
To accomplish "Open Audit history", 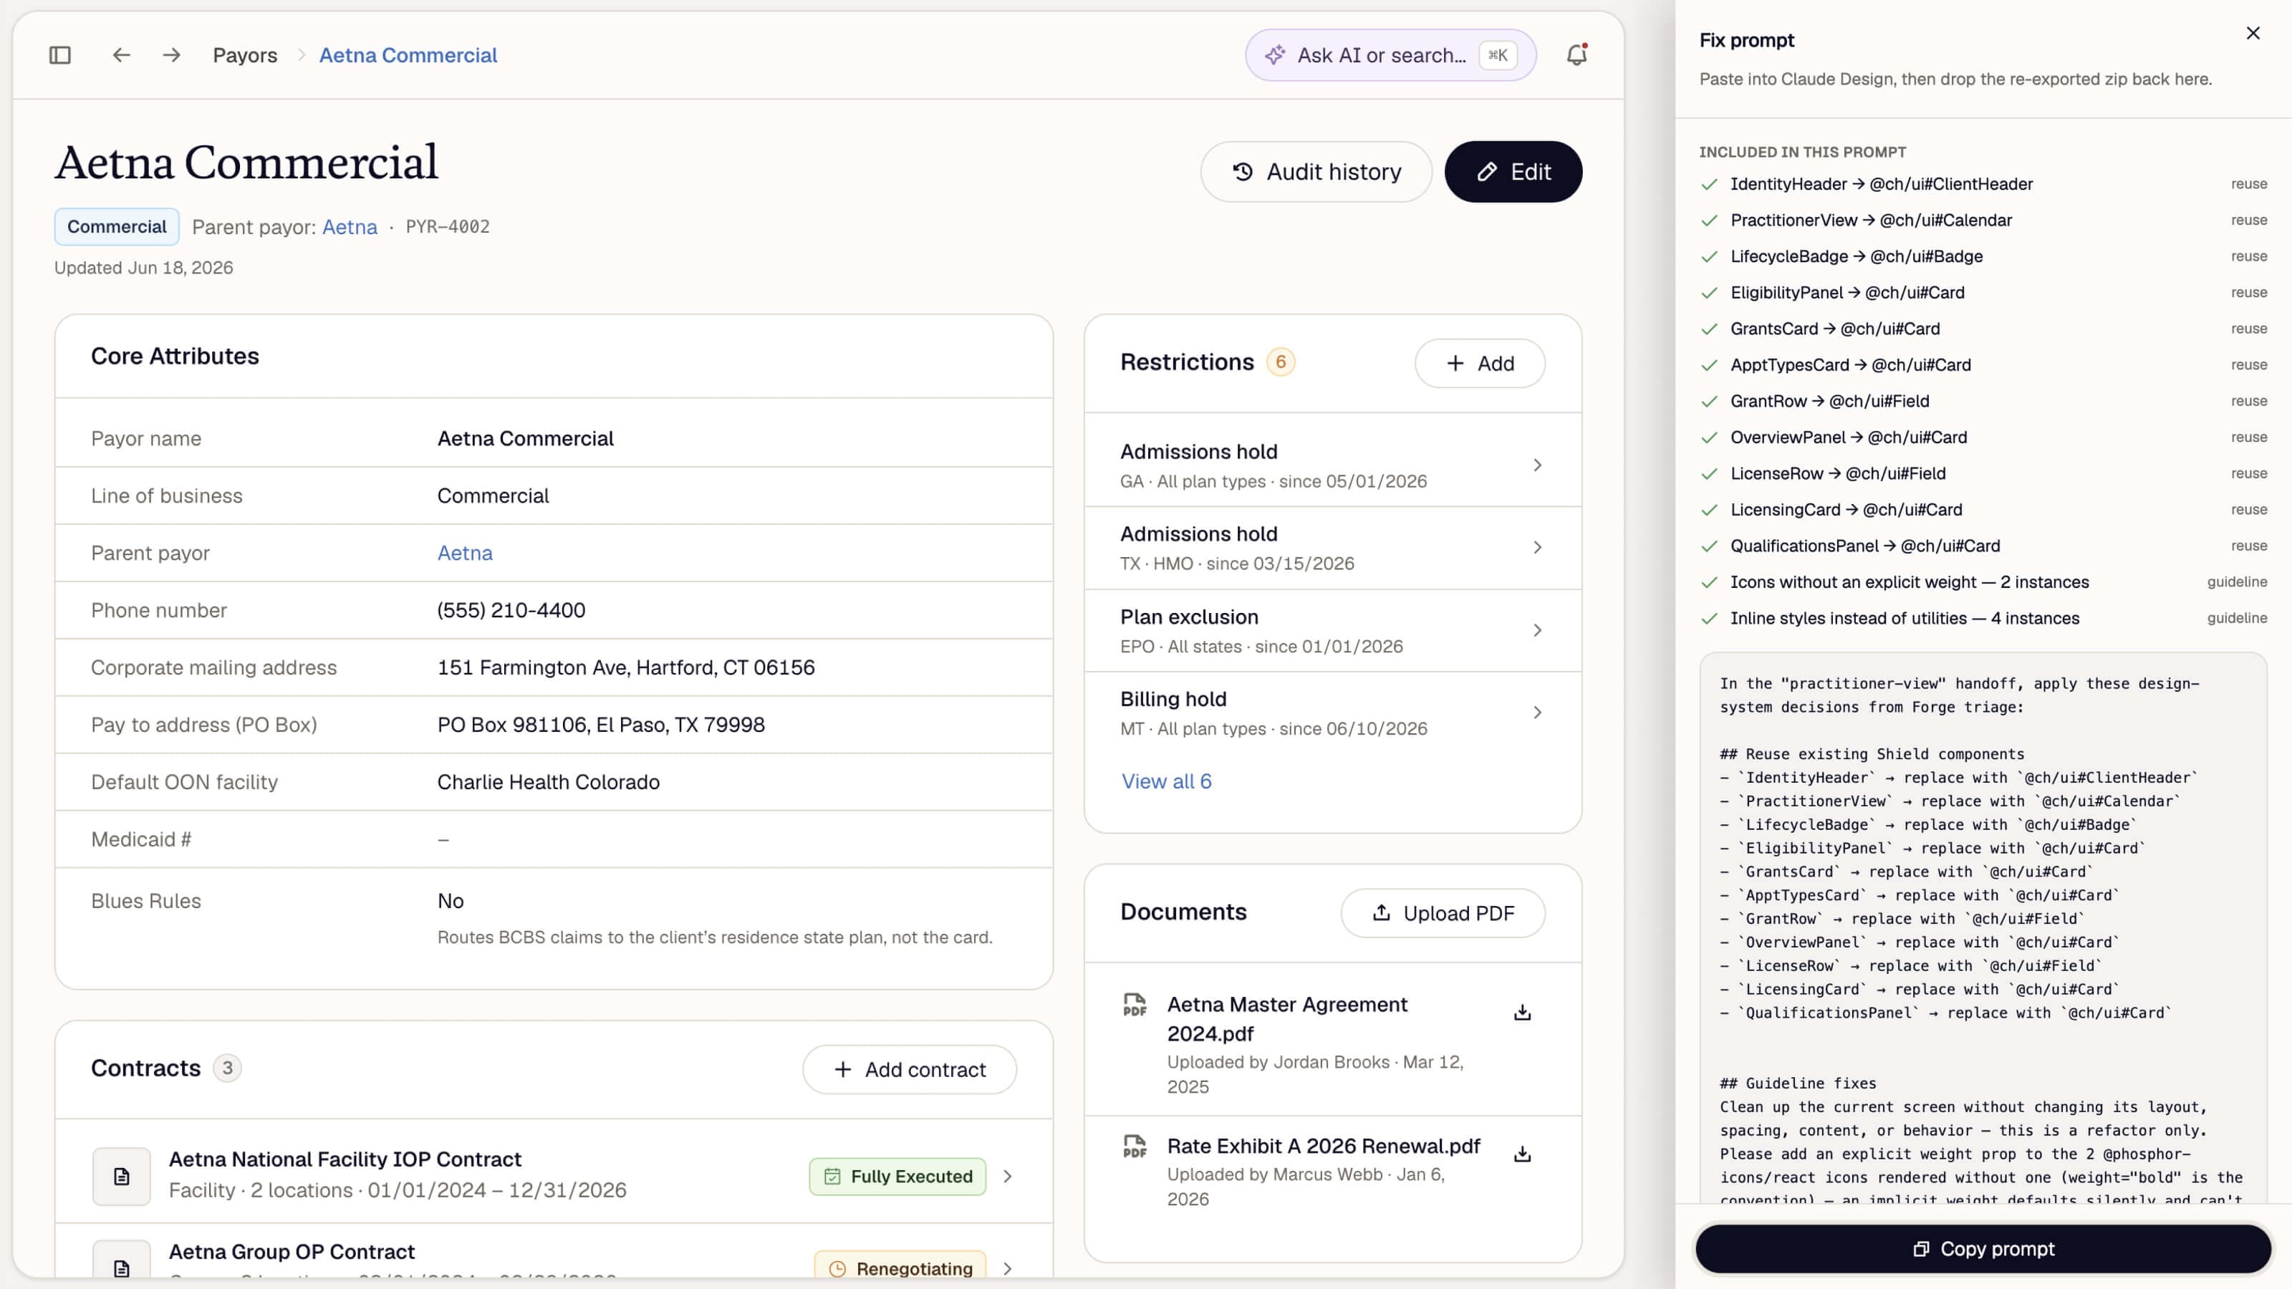I will tap(1316, 172).
